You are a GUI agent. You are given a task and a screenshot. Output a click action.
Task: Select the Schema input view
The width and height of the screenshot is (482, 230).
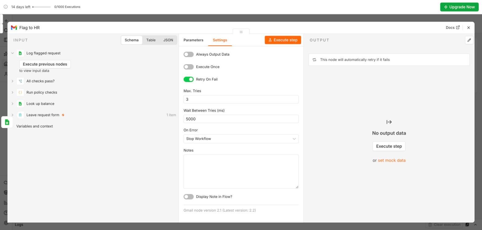pos(132,40)
